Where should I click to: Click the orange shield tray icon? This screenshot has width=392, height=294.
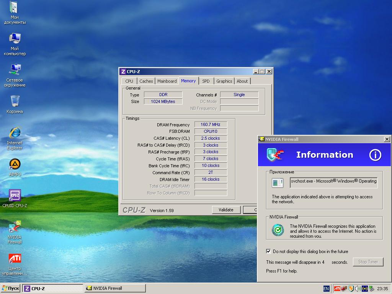tap(351, 289)
